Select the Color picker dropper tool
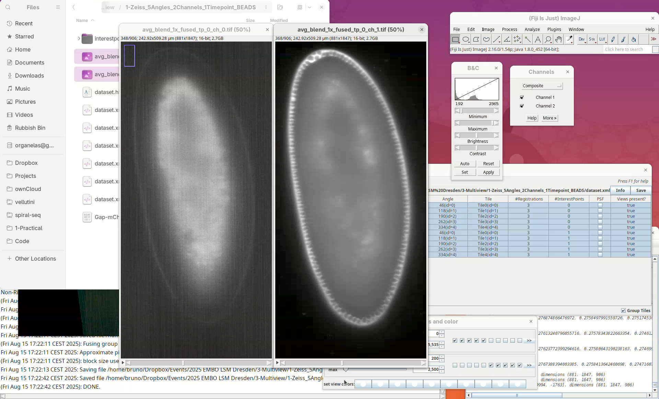Screen dimensions: 659x399 [x=569, y=39]
